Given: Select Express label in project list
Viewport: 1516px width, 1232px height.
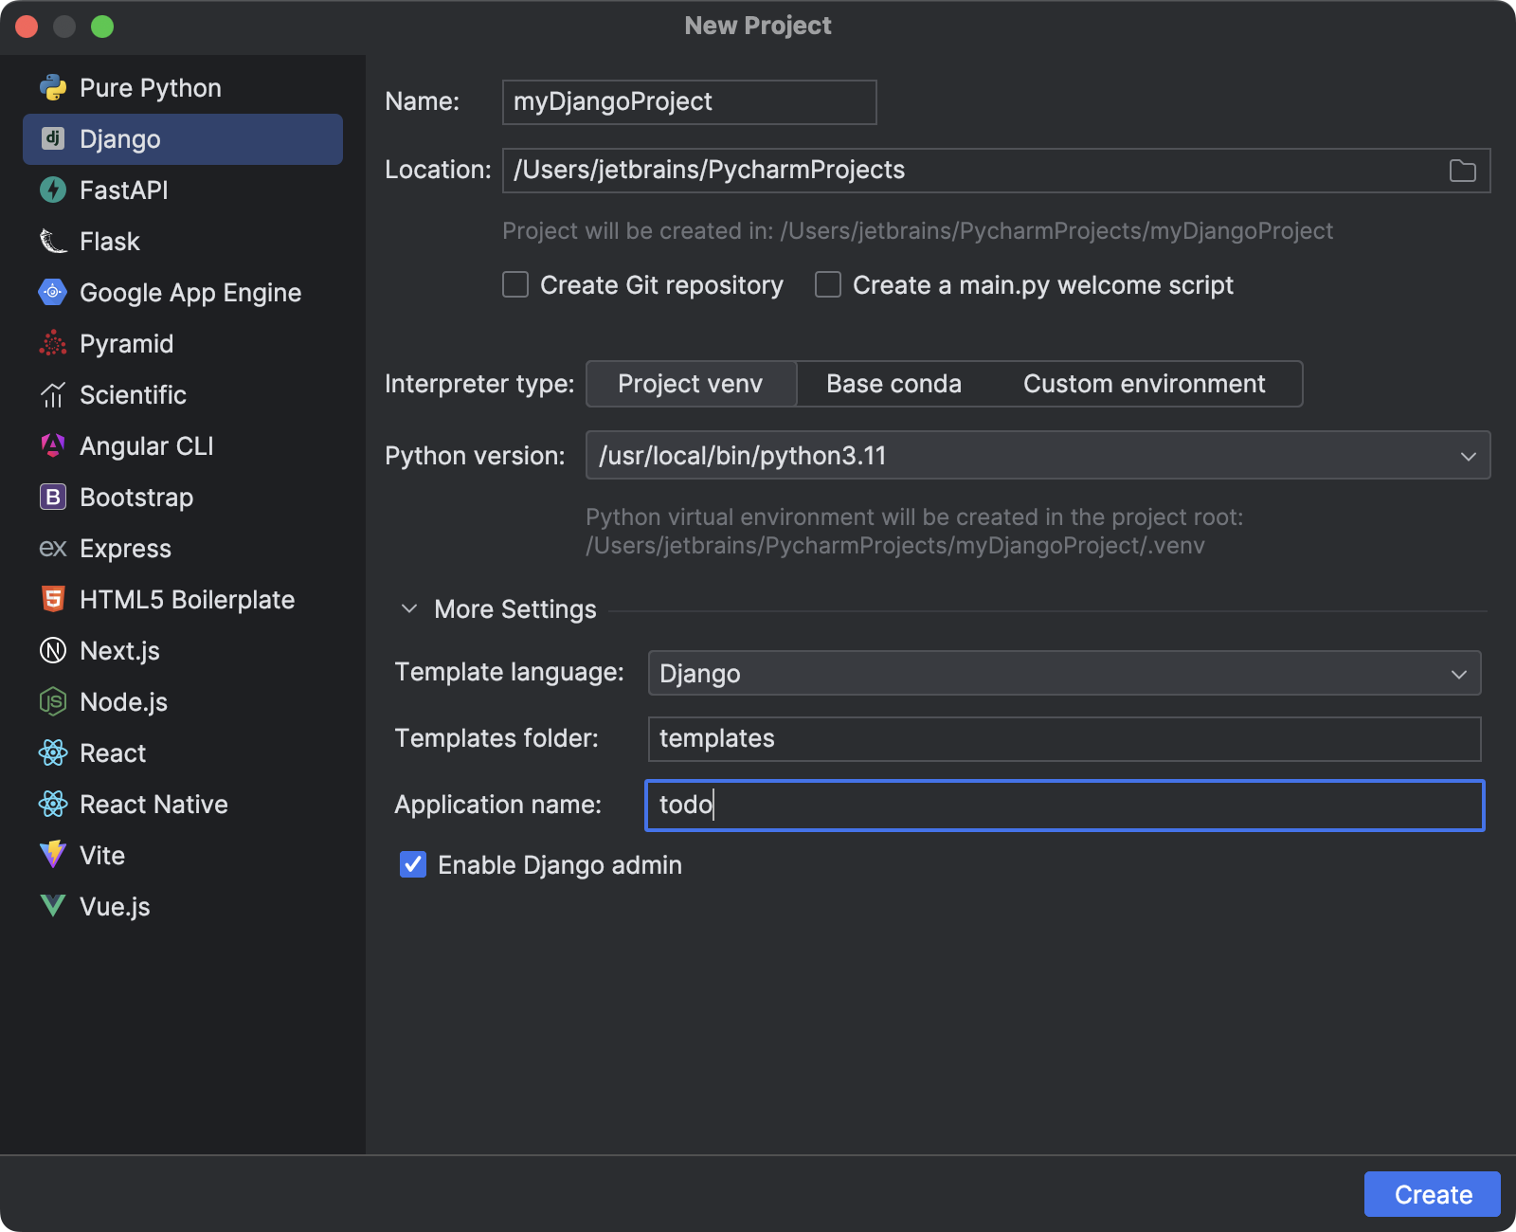Looking at the screenshot, I should tap(125, 549).
